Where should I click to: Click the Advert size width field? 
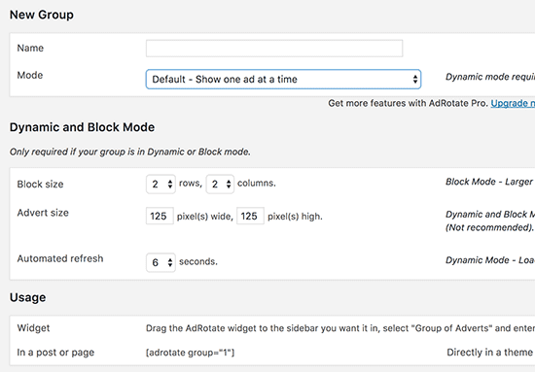[160, 216]
